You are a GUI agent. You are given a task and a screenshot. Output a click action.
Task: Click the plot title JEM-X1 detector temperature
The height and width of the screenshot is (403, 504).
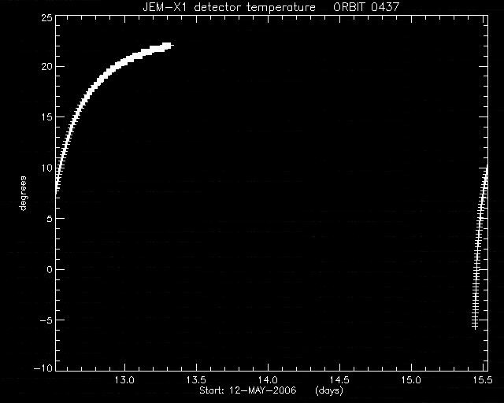229,7
